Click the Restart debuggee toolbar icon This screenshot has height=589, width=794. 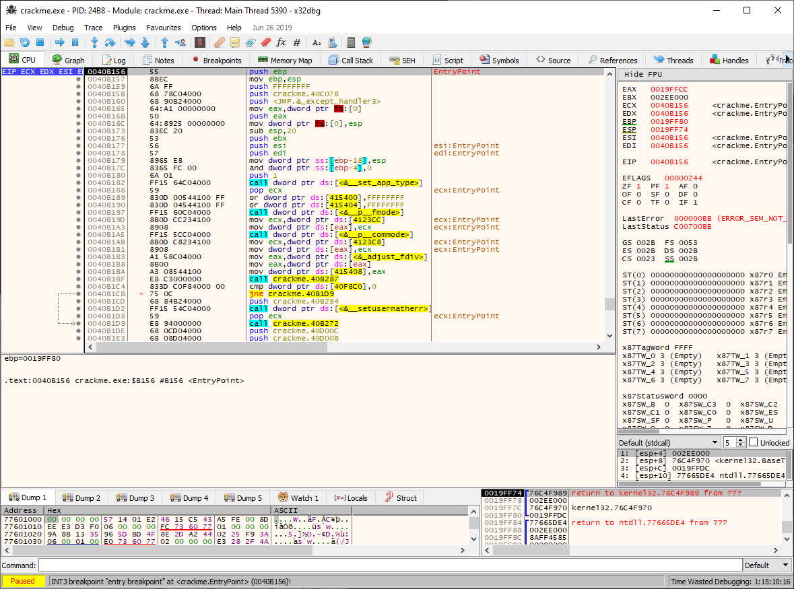click(x=25, y=42)
